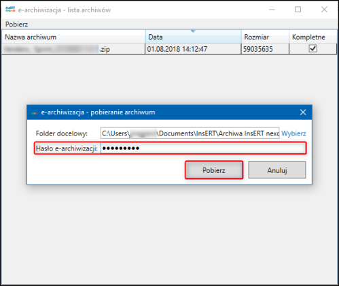This screenshot has height=286, width=339.
Task: Maximize the lista archiwów window
Action: click(298, 10)
